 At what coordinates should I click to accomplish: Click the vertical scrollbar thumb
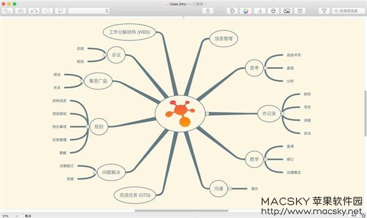(x=365, y=114)
